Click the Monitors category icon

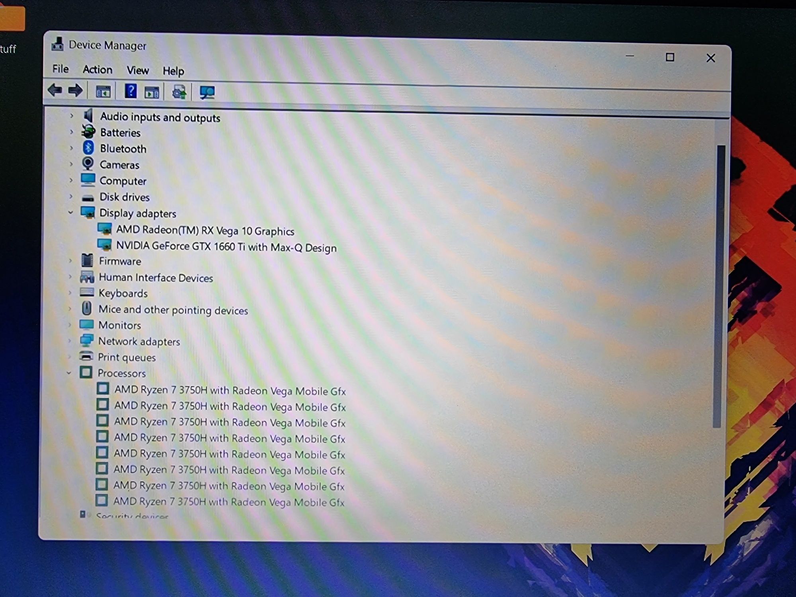86,324
